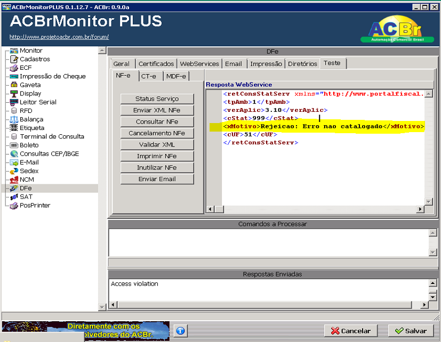Click the Sedex icon
This screenshot has height=342, width=441.
[14, 171]
